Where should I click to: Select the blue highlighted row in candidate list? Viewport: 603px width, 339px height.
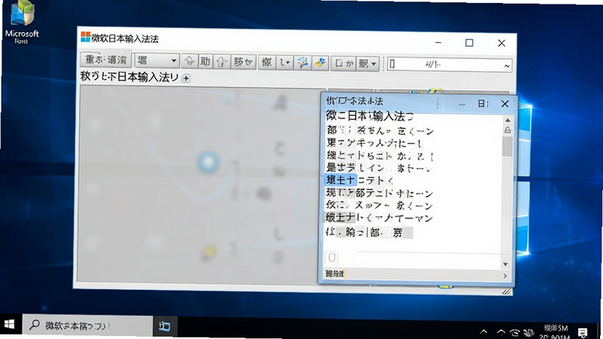click(x=341, y=180)
